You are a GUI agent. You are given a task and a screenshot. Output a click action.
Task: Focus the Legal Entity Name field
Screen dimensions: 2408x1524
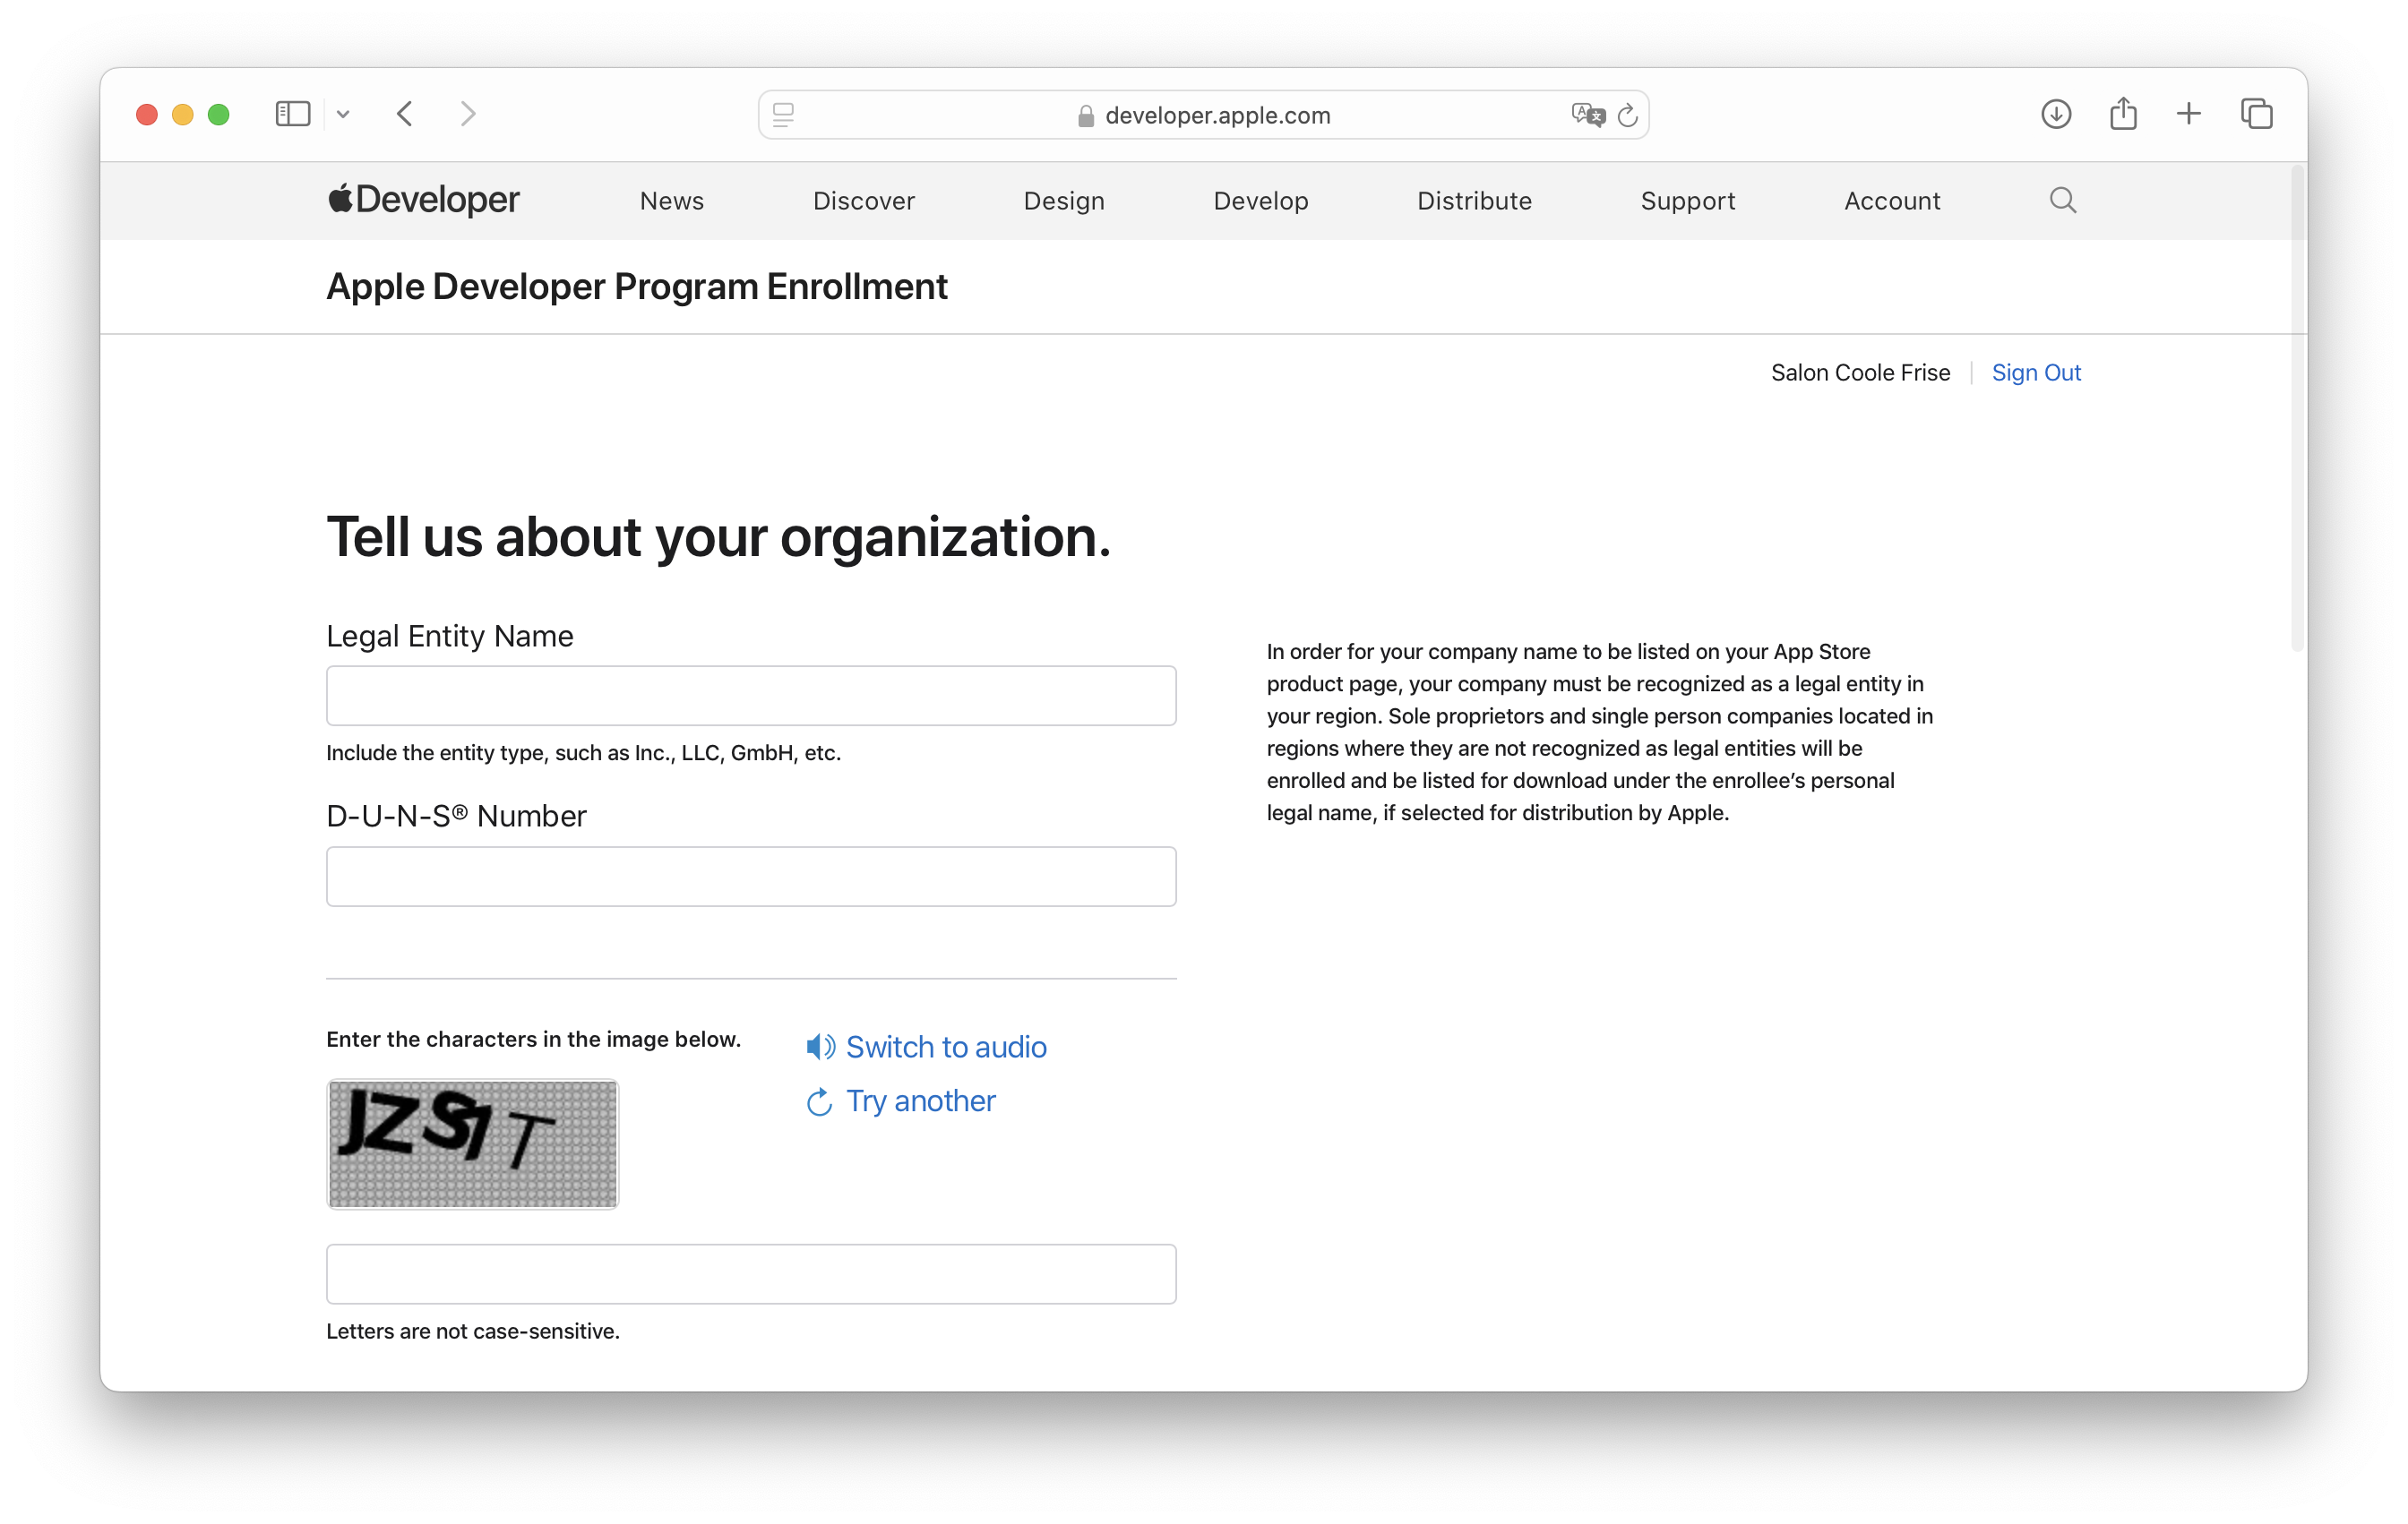point(751,696)
